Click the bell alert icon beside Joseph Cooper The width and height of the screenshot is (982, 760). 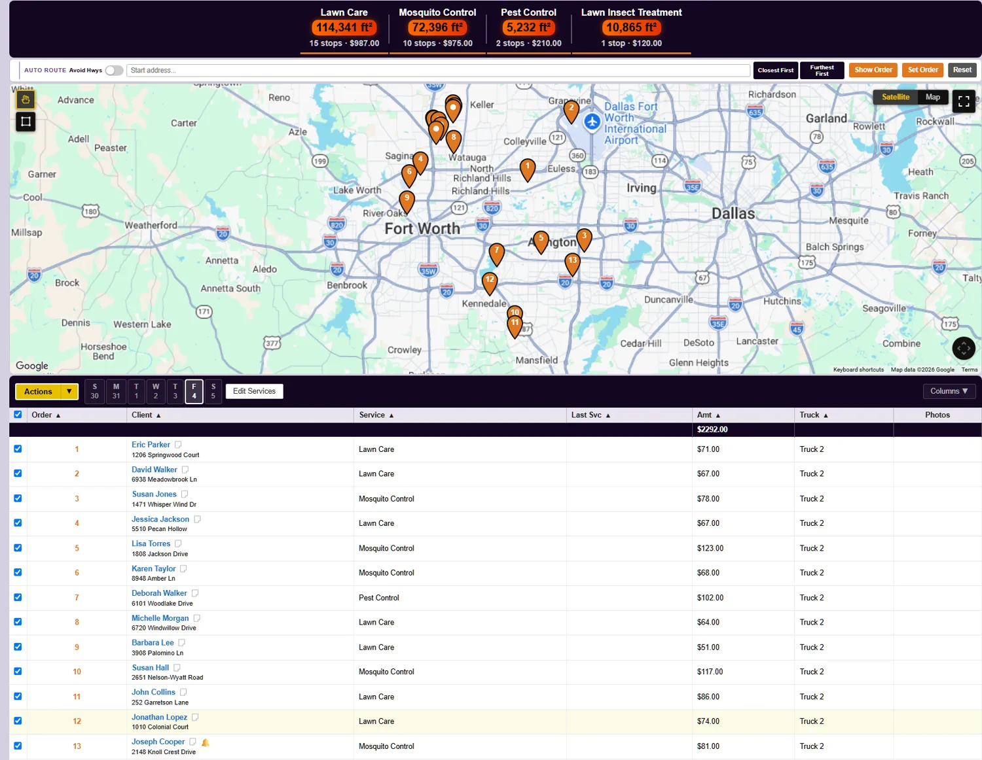click(x=206, y=742)
